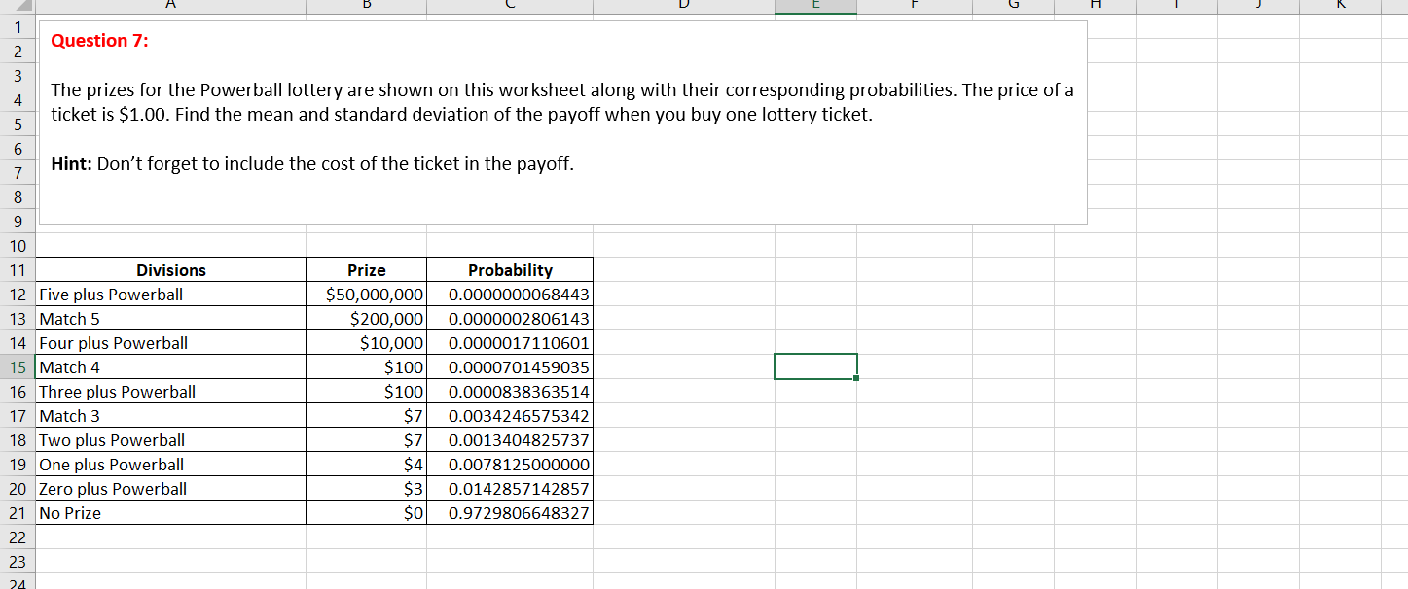Image resolution: width=1408 pixels, height=589 pixels.
Task: Click the Question 7 text box
Action: [562, 122]
